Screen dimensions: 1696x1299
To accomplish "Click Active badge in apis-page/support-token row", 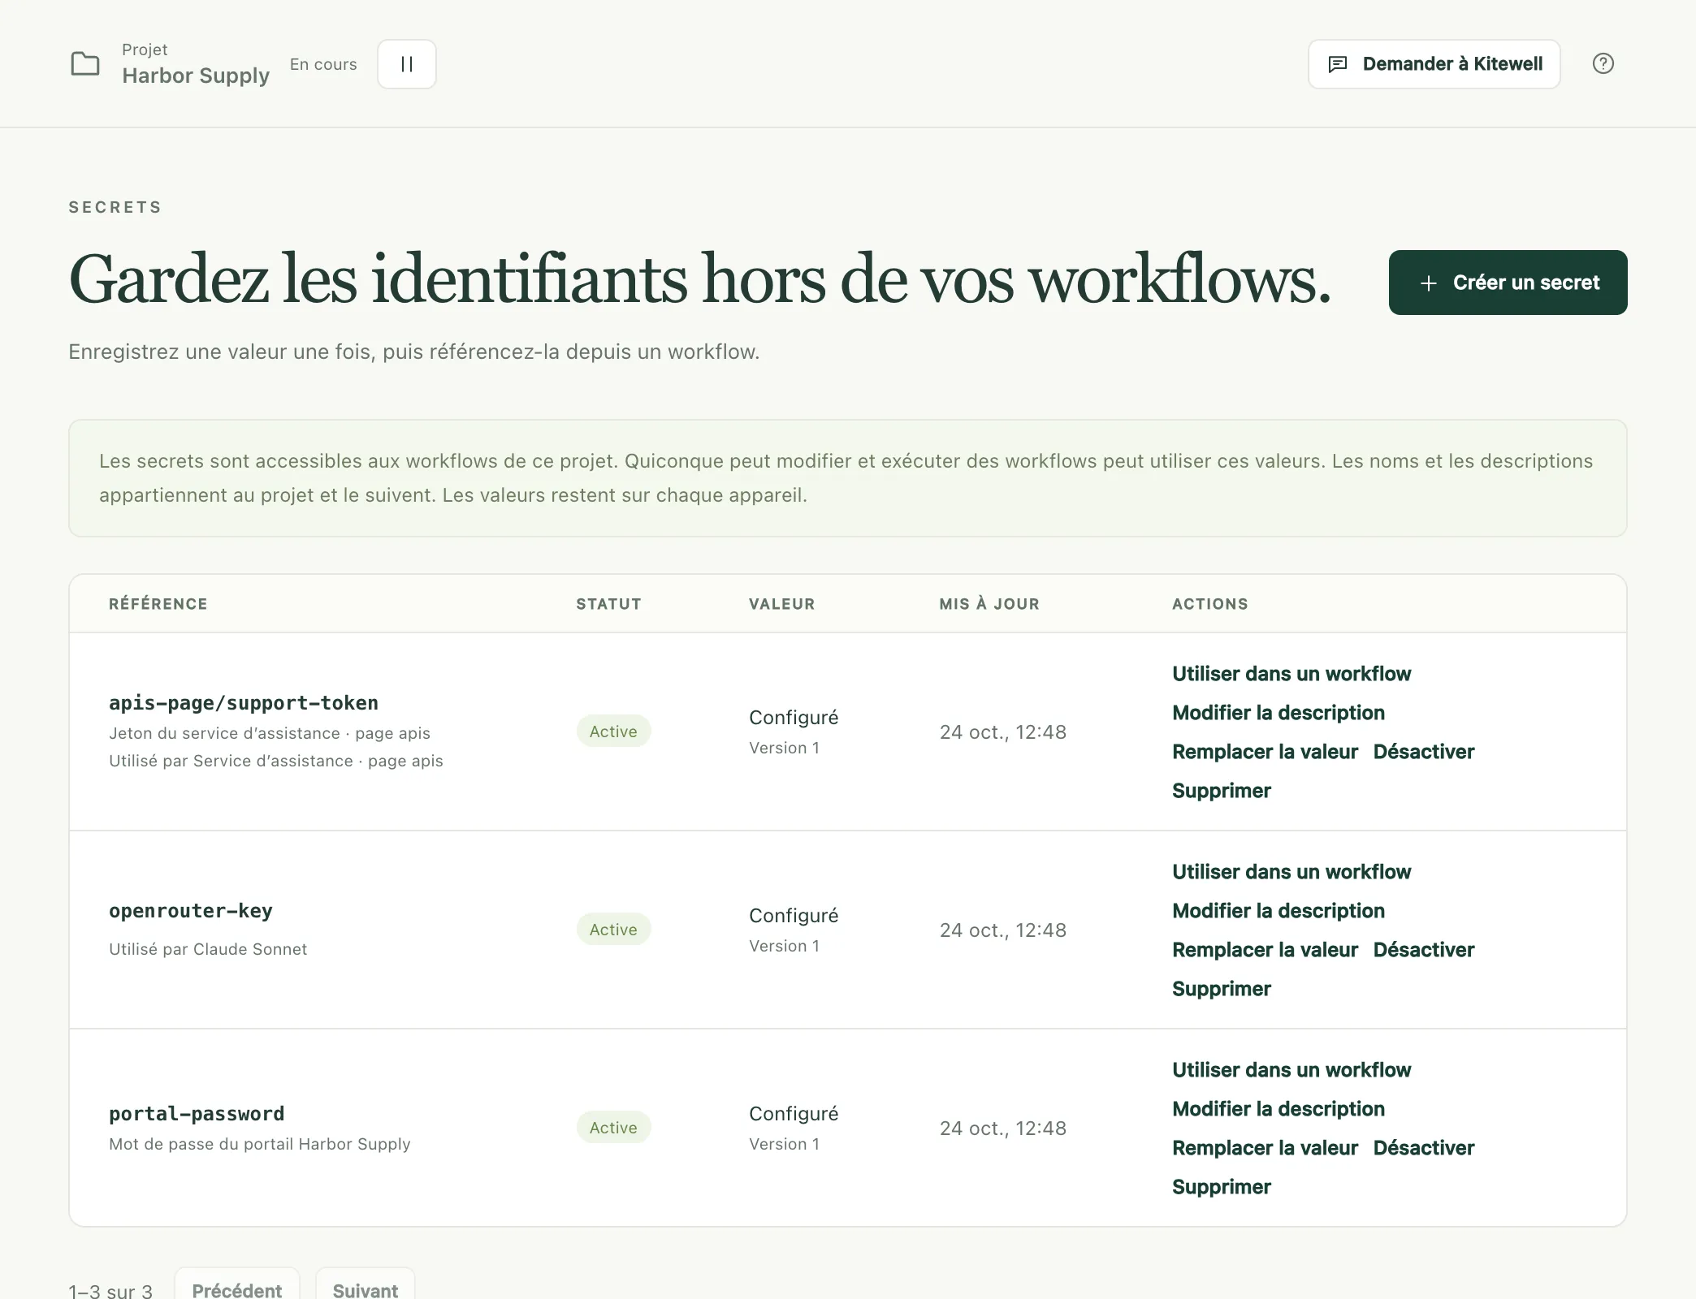I will pos(613,731).
